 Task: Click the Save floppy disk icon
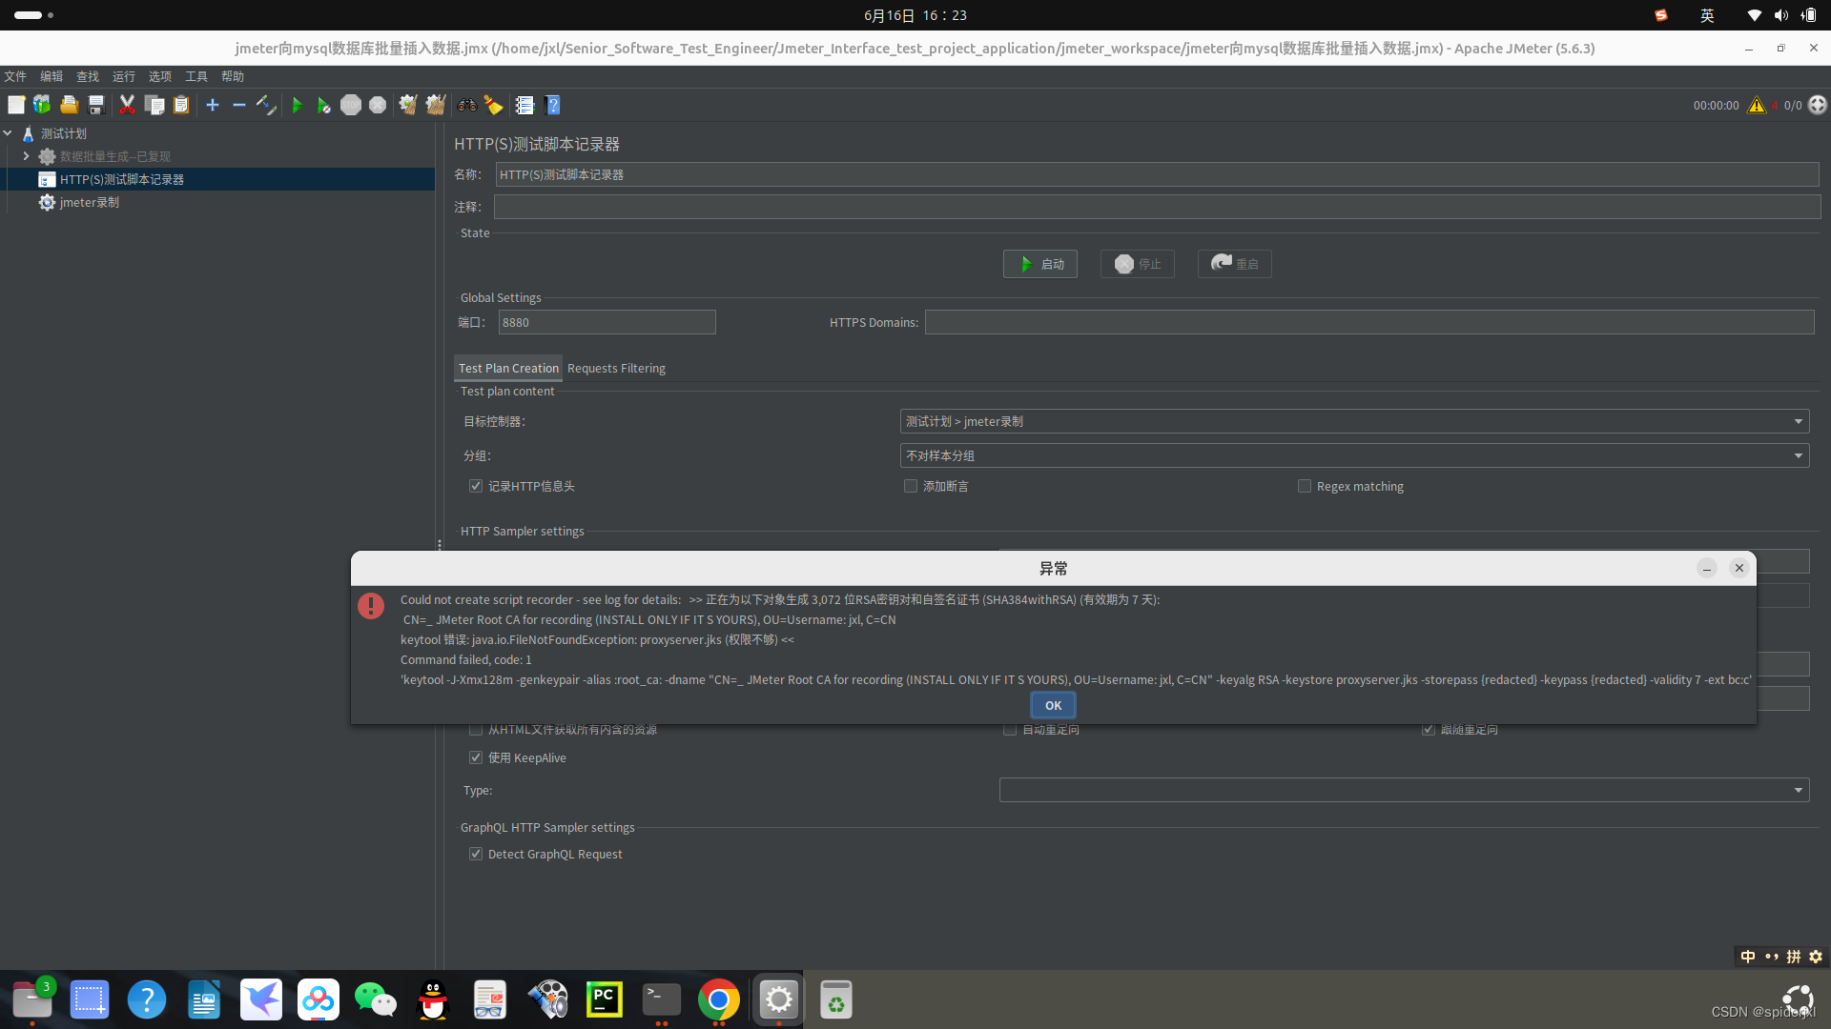(x=96, y=105)
